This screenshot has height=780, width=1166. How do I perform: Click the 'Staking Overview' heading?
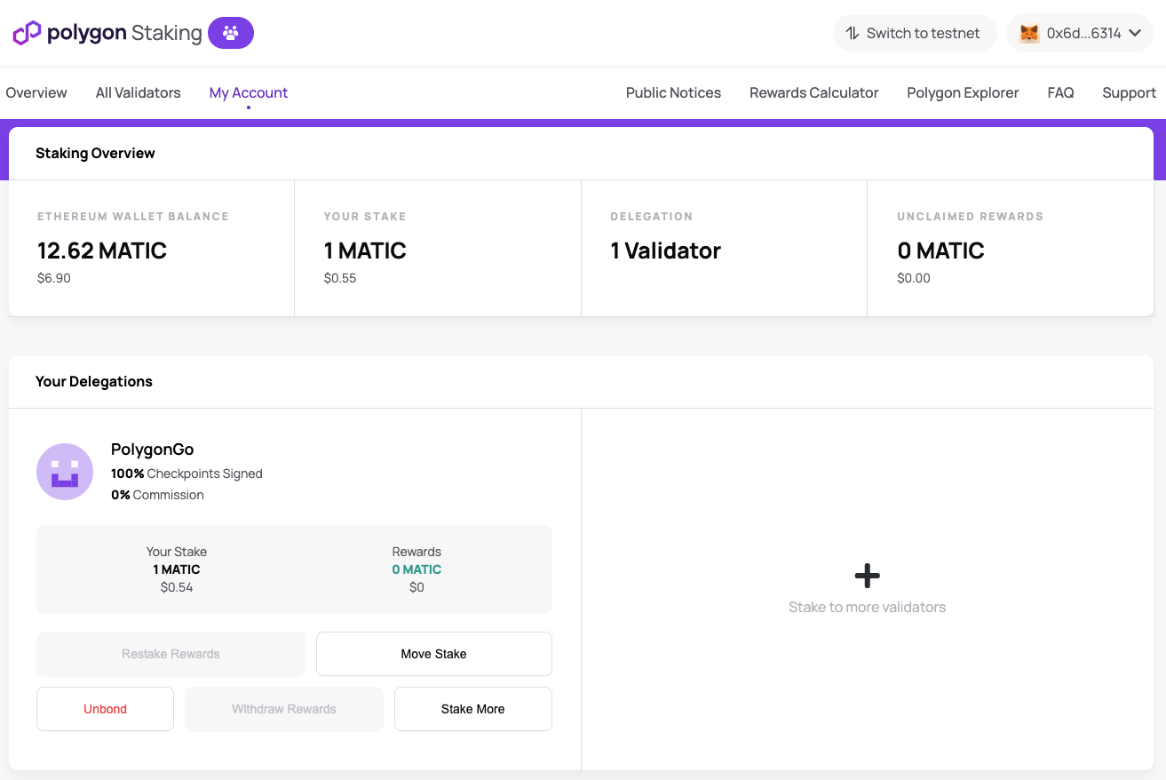pos(95,153)
